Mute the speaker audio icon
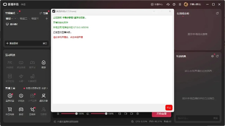The width and height of the screenshot is (225, 126). pos(88,113)
